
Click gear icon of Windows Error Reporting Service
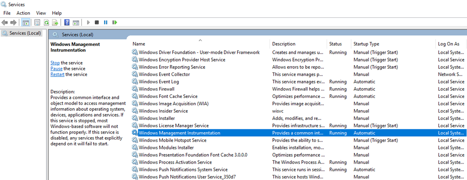point(135,67)
